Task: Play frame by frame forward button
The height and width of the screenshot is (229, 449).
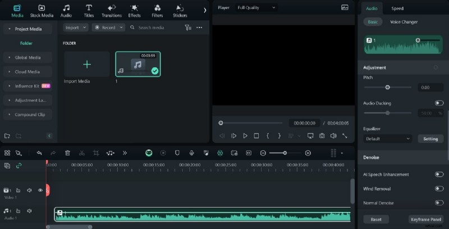Action: pos(233,136)
